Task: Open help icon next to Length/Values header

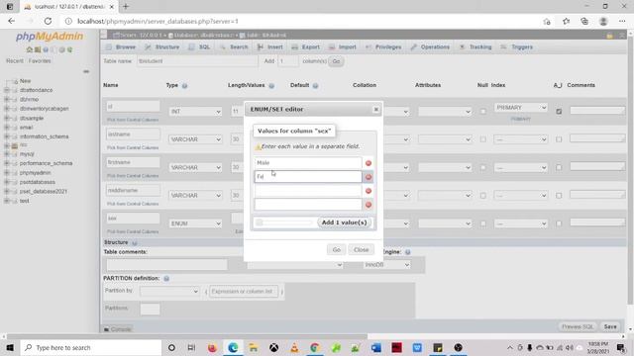Action: click(x=271, y=86)
